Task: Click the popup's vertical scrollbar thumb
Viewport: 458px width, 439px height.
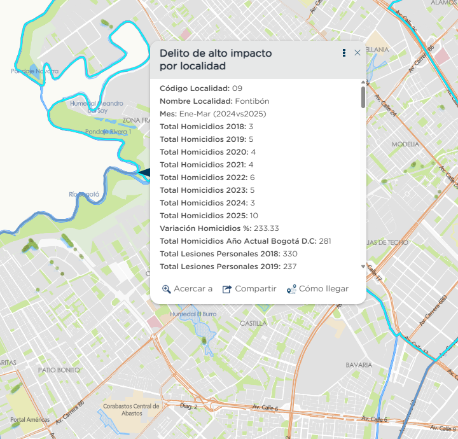Action: [363, 97]
